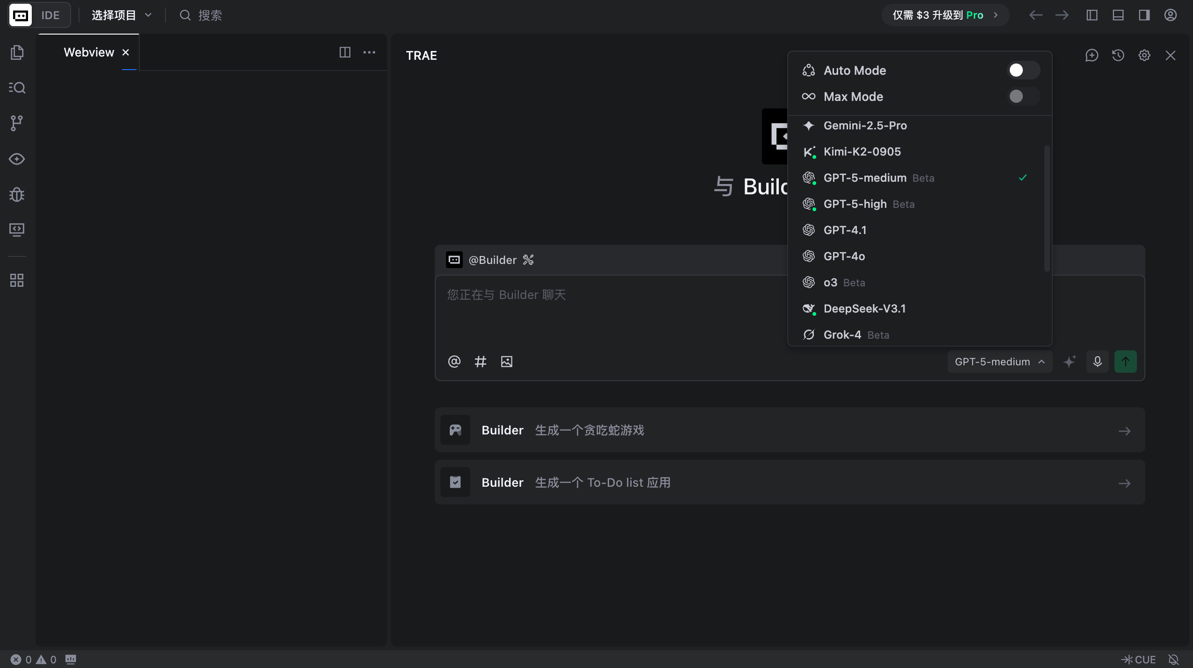Open TRAE panel settings gear
Image resolution: width=1193 pixels, height=668 pixels.
(x=1144, y=56)
